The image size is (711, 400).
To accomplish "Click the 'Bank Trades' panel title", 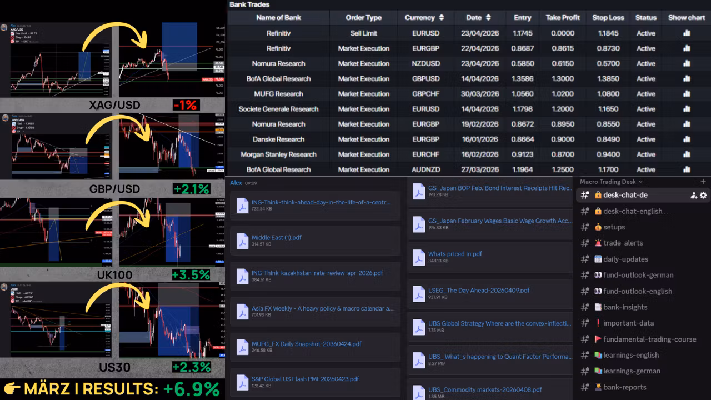I will point(249,4).
